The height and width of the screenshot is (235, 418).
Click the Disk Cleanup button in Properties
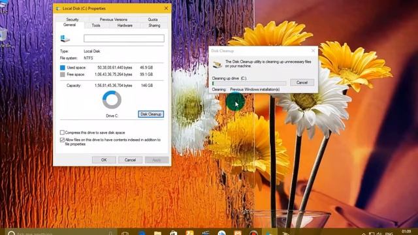(151, 114)
